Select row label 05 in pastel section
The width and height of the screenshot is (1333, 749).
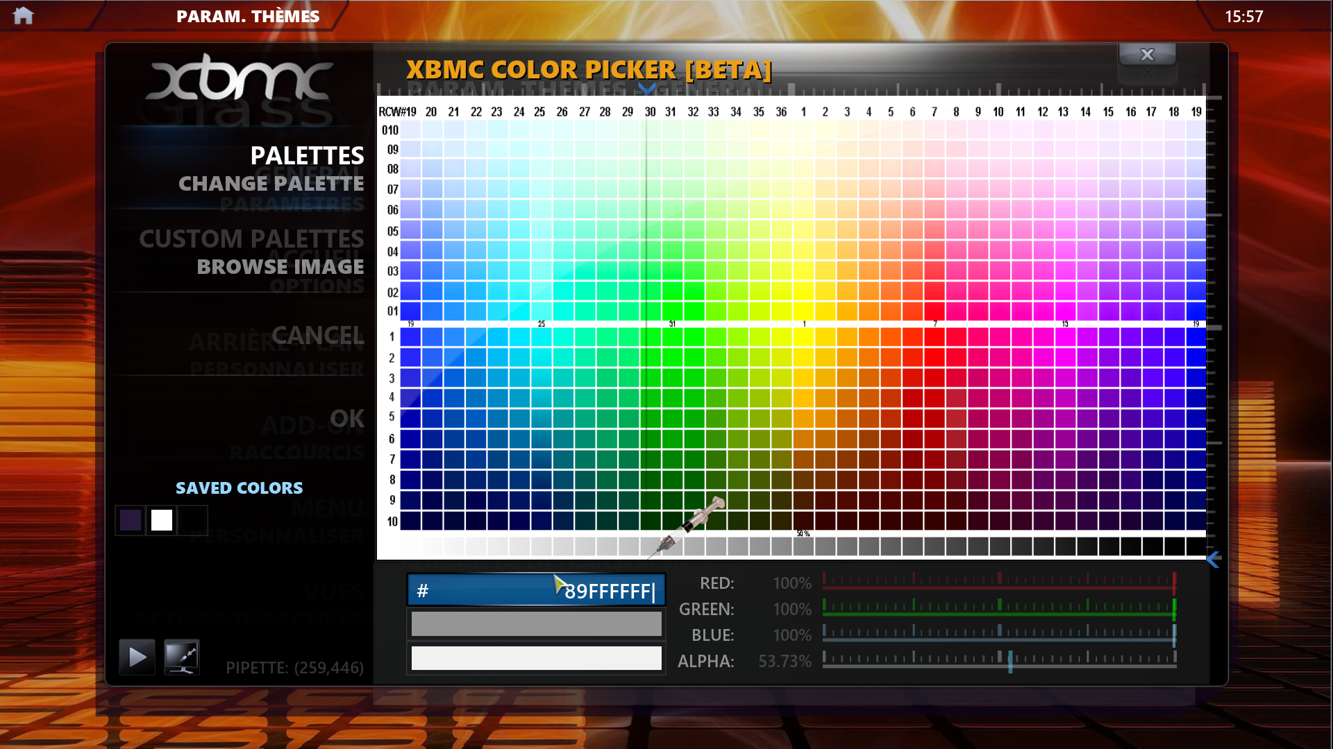(x=393, y=231)
